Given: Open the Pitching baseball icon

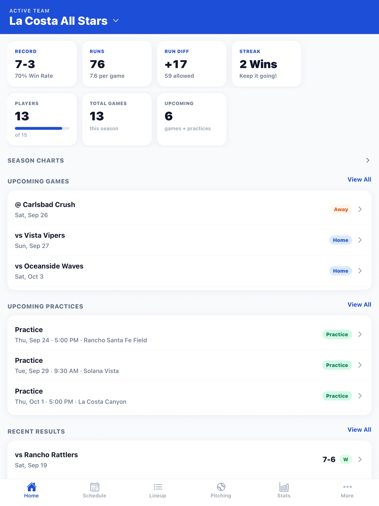Looking at the screenshot, I should [x=221, y=487].
